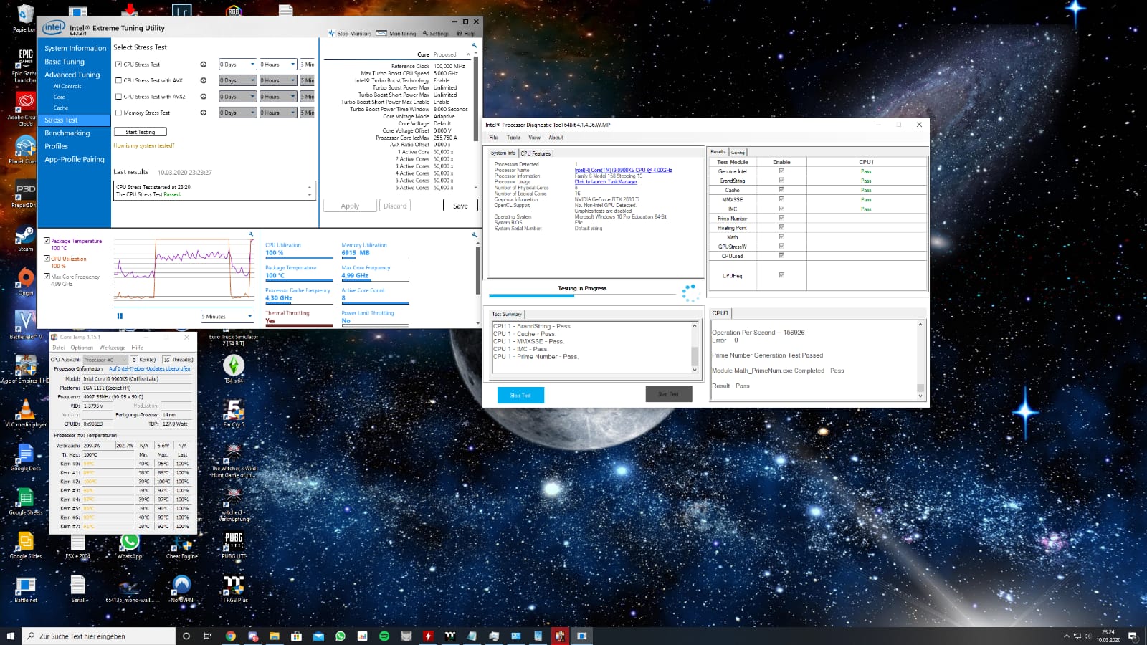Image resolution: width=1147 pixels, height=645 pixels.
Task: Click the Chrome icon in the taskbar
Action: point(230,636)
